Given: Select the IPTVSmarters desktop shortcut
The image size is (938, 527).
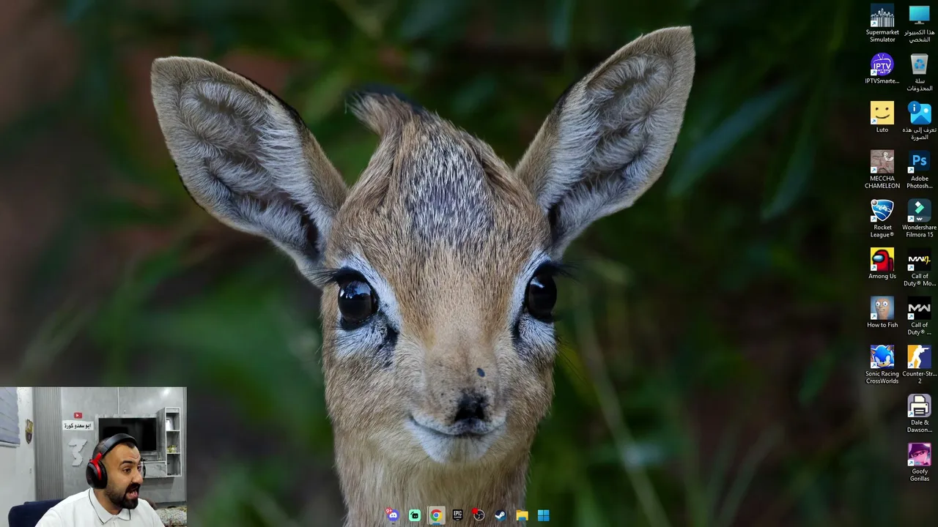Looking at the screenshot, I should tap(882, 69).
